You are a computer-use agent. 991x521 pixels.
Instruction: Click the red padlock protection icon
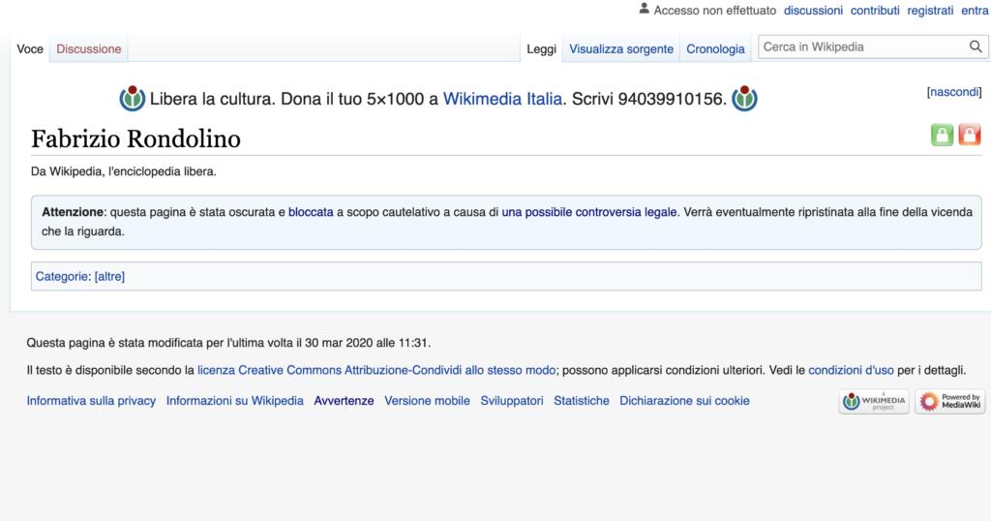[969, 136]
